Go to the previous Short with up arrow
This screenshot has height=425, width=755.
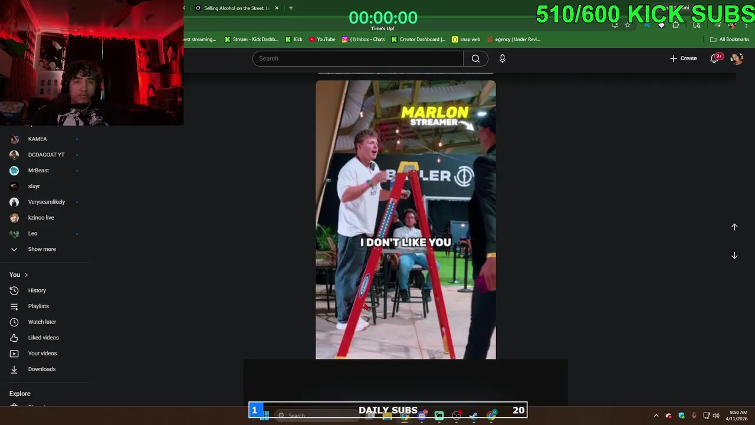pos(734,227)
